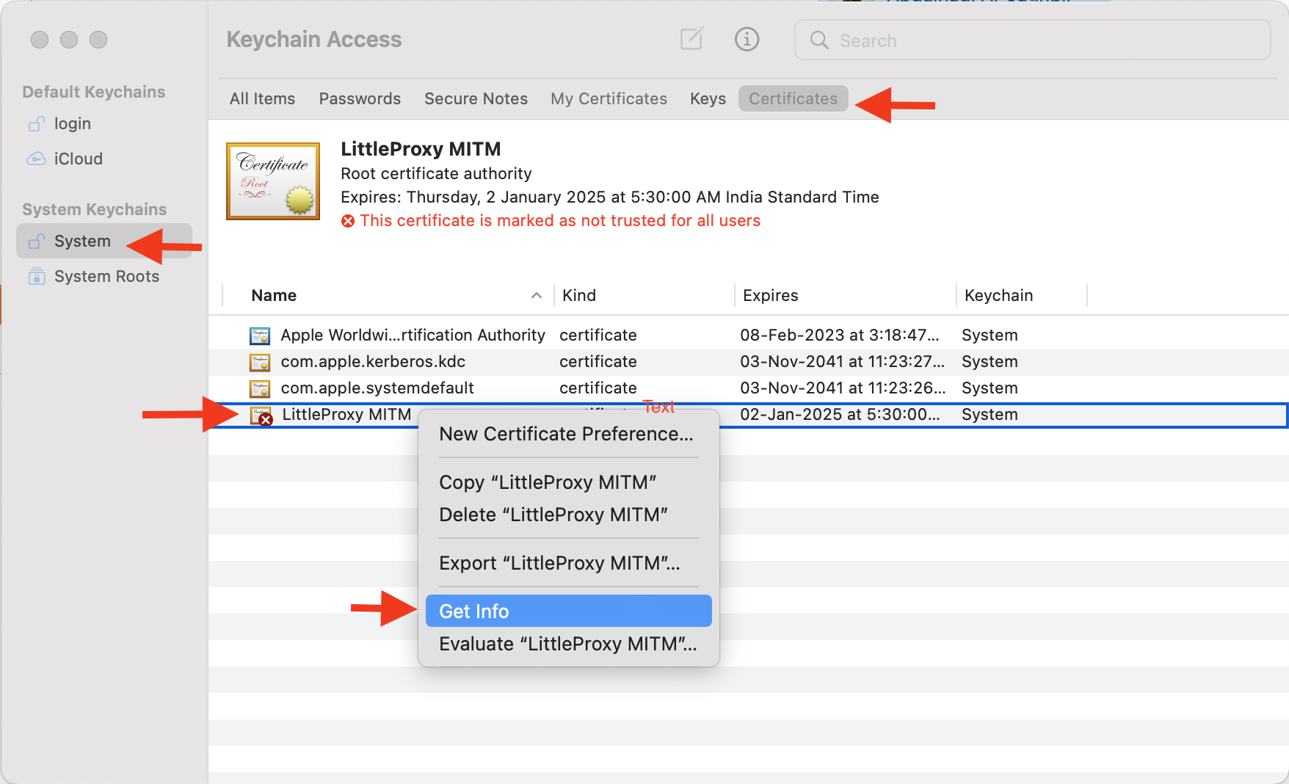The width and height of the screenshot is (1289, 784).
Task: Click the large certificate preview thumbnail
Action: point(273,181)
